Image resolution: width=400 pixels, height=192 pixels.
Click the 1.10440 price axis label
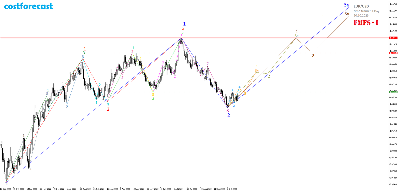(x=393, y=57)
